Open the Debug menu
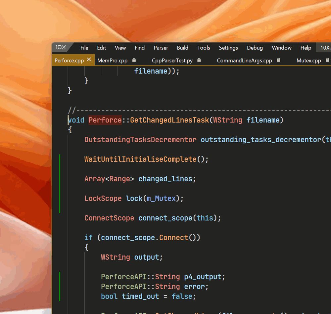Screen dimensions: 331x314 [255, 48]
